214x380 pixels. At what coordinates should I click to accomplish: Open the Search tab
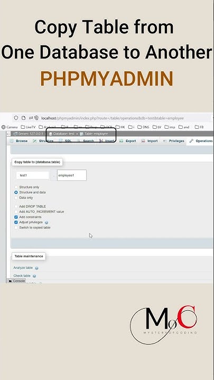pos(85,141)
